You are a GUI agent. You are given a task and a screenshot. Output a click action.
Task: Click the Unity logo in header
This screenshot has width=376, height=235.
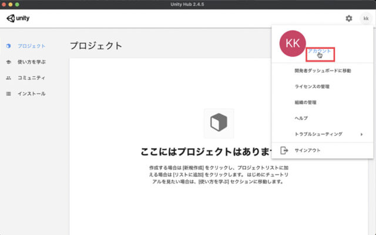(18, 18)
